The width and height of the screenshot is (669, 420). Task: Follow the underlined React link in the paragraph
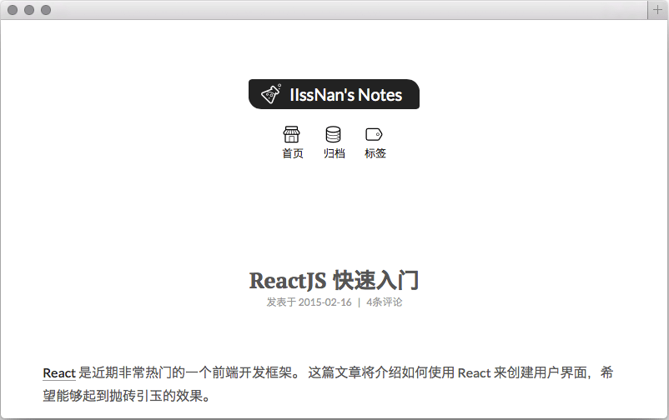(x=59, y=372)
